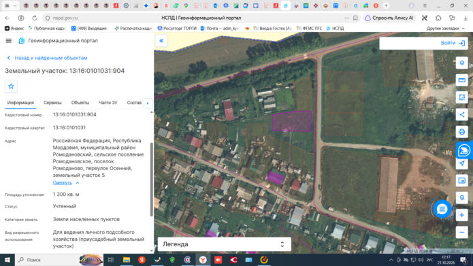Screen dimensions: 473x266
Task: Switch keyboard language РУС in tray
Action: 429,260
